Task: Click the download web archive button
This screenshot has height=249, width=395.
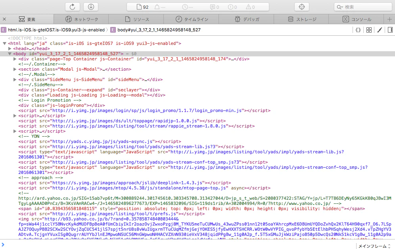Action: (91, 7)
